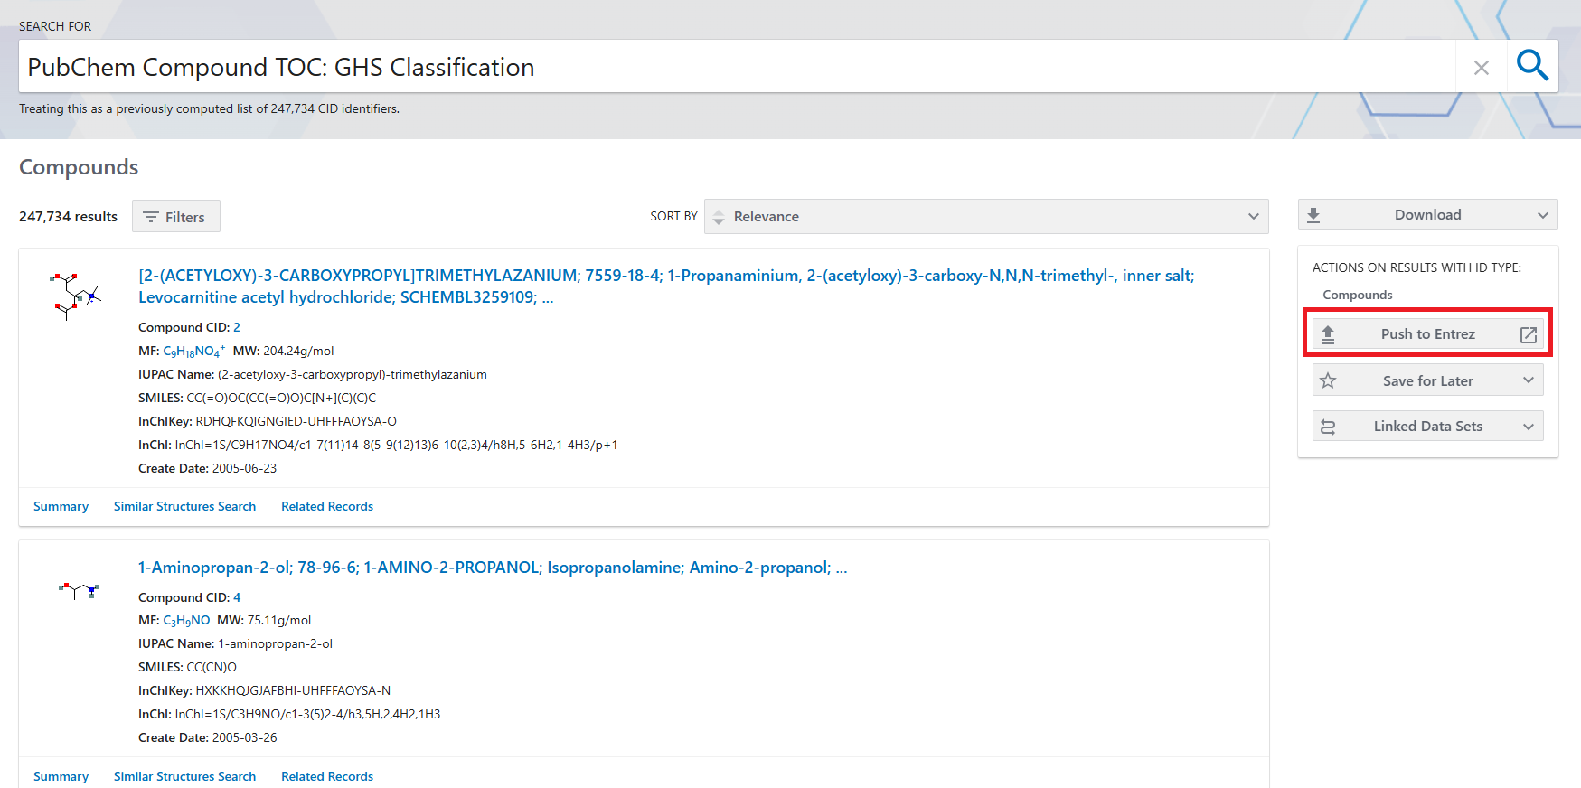Open Similar Structures Search for CID 2

coord(184,507)
